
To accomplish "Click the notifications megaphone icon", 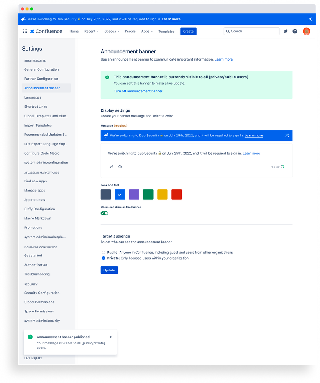I will (286, 31).
